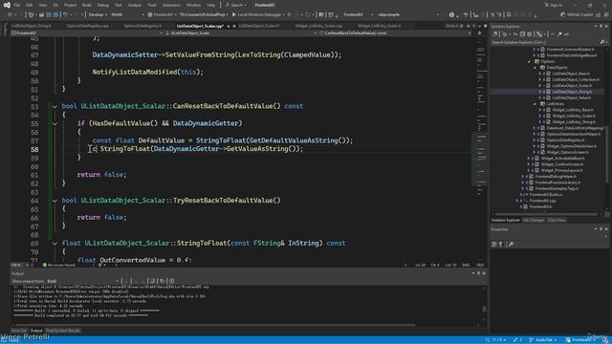Switch to the Error List tab
The width and height of the screenshot is (612, 344).
19,331
